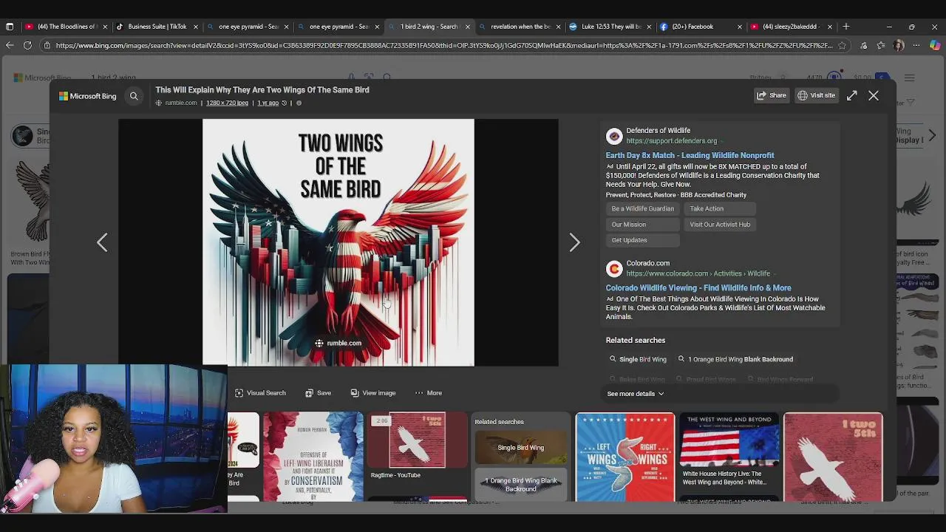Open browser extensions icon
Screen dimensions: 946x532
(863, 45)
